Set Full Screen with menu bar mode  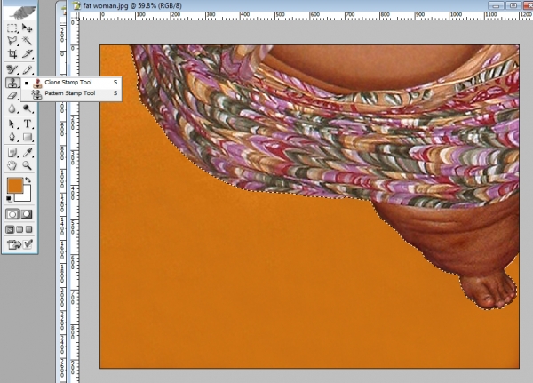(x=20, y=229)
